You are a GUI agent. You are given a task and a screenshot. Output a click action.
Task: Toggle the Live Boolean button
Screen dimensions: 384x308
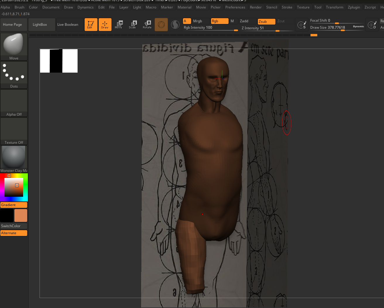(x=69, y=25)
